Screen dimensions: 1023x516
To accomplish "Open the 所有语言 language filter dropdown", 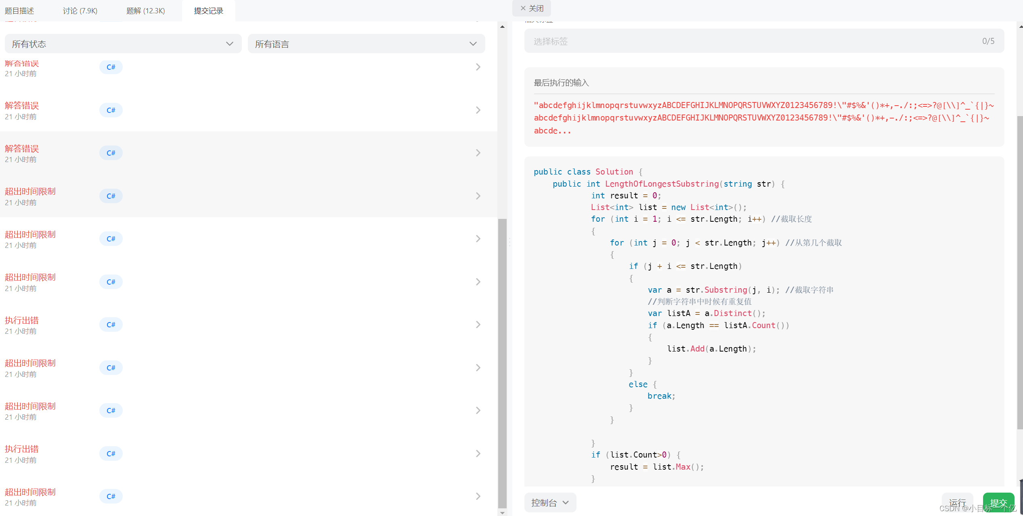I will click(x=366, y=44).
